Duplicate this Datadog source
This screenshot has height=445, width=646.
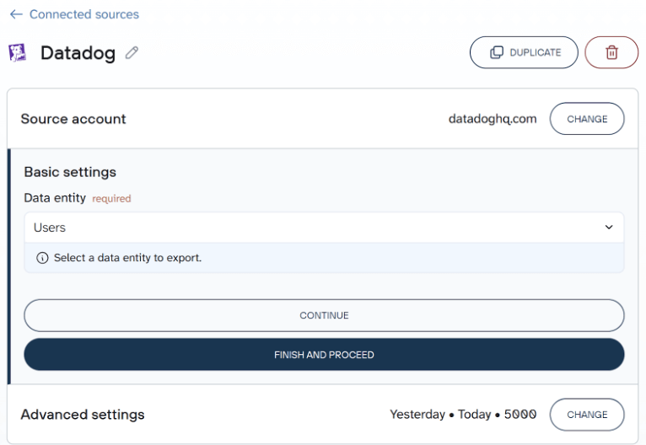(x=524, y=52)
